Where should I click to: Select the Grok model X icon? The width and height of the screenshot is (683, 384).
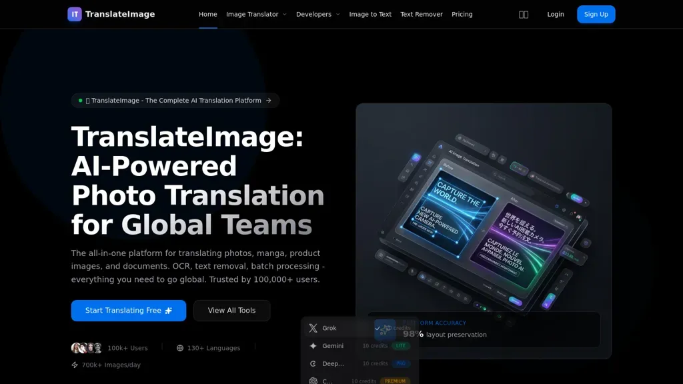pyautogui.click(x=312, y=328)
